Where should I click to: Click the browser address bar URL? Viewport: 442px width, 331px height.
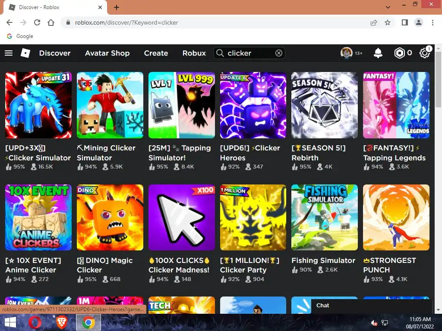[126, 22]
